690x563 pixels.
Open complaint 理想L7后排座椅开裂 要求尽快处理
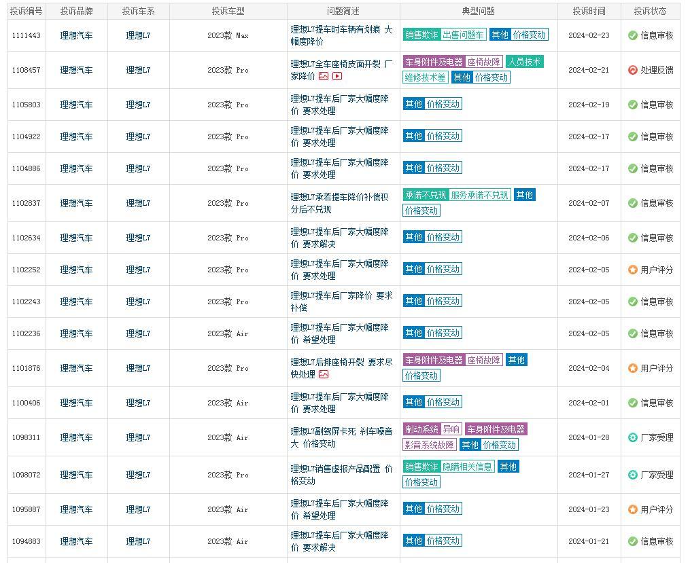[x=341, y=368]
